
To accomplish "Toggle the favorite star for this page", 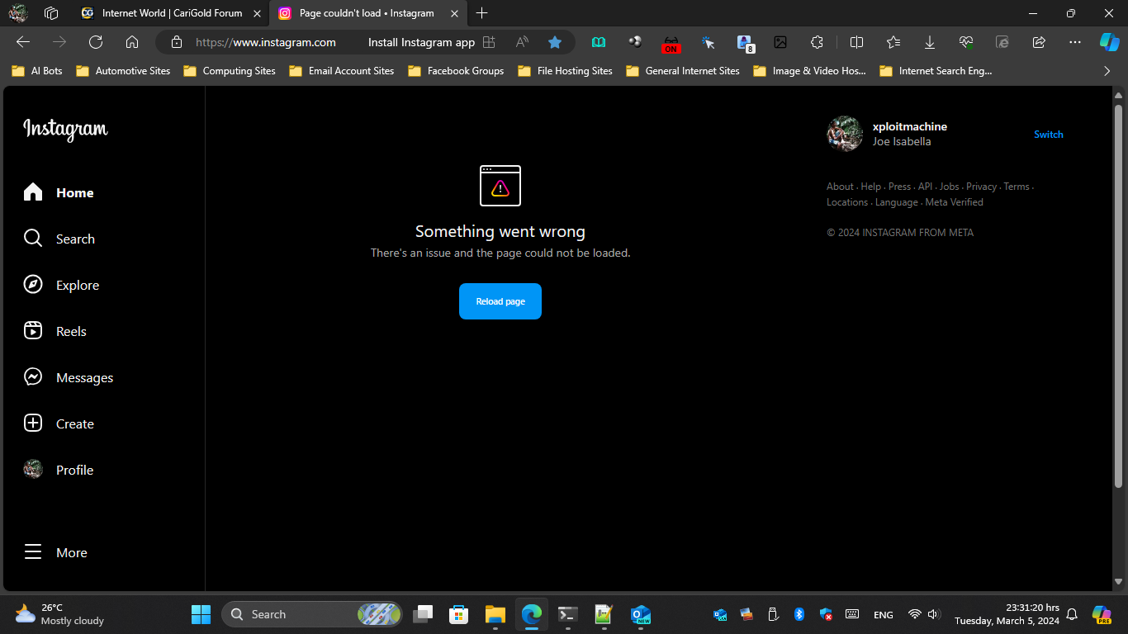I will point(555,42).
